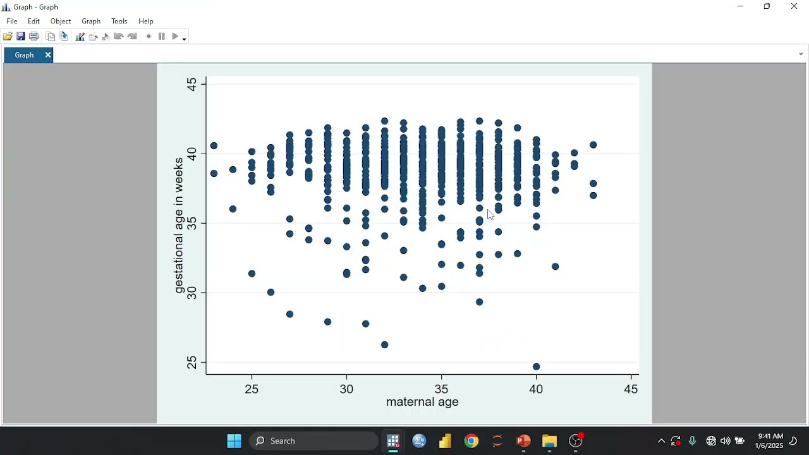Open the Help menu
The height and width of the screenshot is (455, 809).
(146, 21)
